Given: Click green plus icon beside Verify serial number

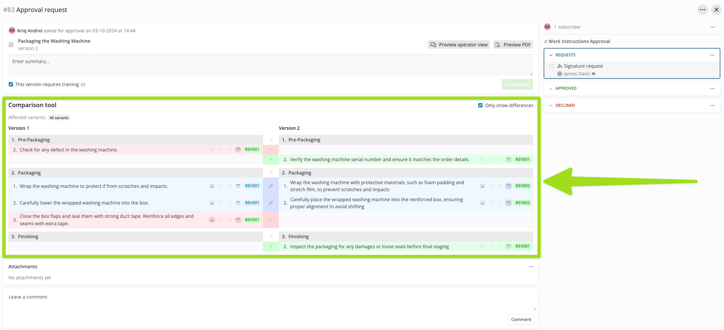Looking at the screenshot, I should click(x=270, y=159).
